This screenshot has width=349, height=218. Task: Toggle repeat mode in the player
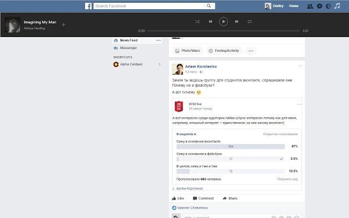click(x=250, y=21)
